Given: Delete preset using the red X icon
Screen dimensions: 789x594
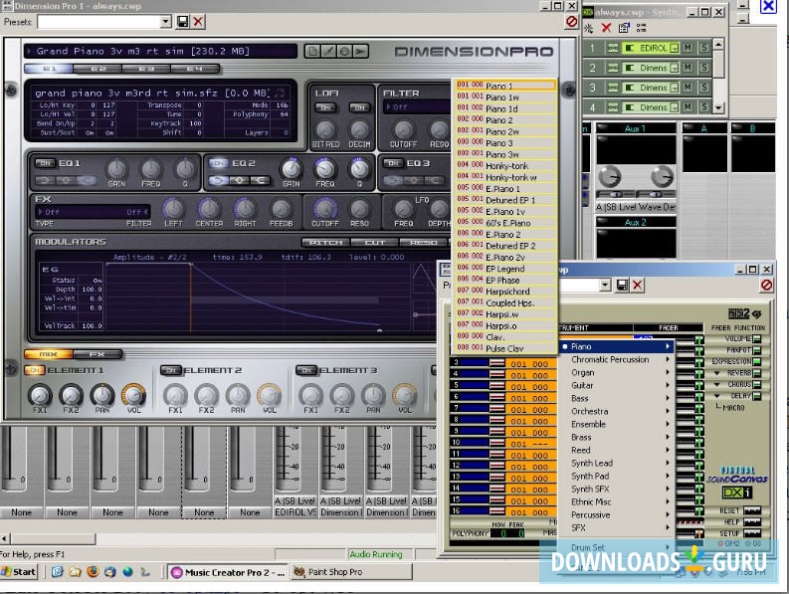Looking at the screenshot, I should tap(198, 21).
